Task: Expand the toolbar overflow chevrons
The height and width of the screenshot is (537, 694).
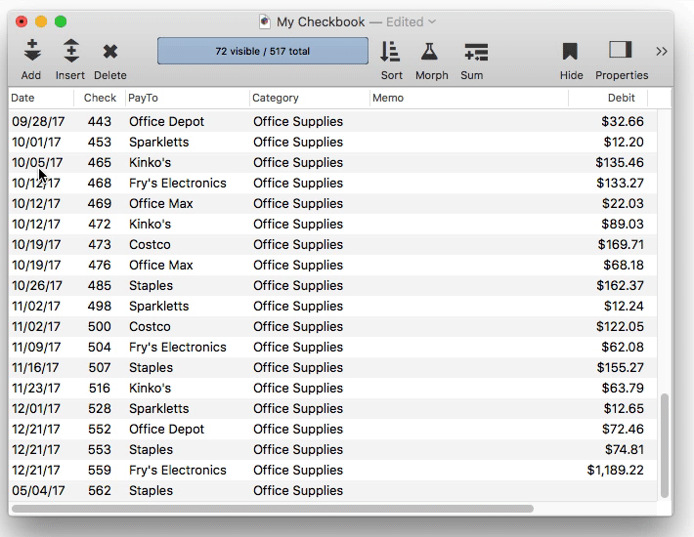Action: [x=662, y=51]
